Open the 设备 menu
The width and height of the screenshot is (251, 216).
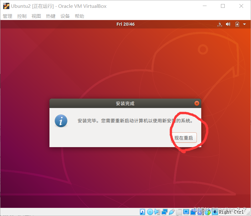click(65, 16)
